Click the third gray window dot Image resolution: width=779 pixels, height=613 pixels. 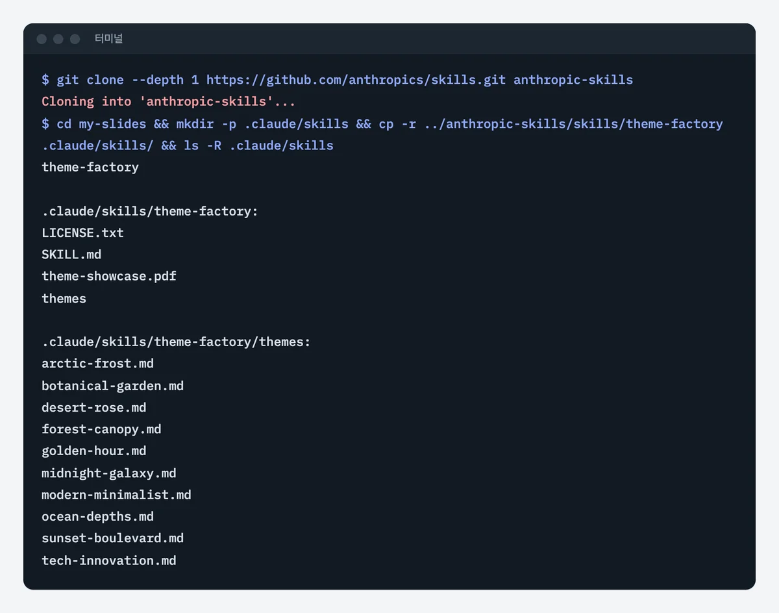pyautogui.click(x=75, y=39)
